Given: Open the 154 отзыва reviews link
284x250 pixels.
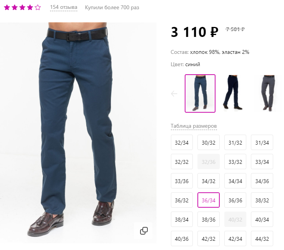Looking at the screenshot, I should pyautogui.click(x=63, y=7).
